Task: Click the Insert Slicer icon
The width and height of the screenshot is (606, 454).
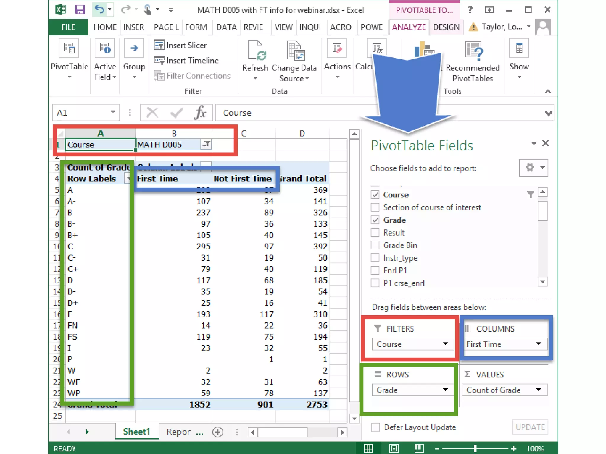Action: coord(159,45)
